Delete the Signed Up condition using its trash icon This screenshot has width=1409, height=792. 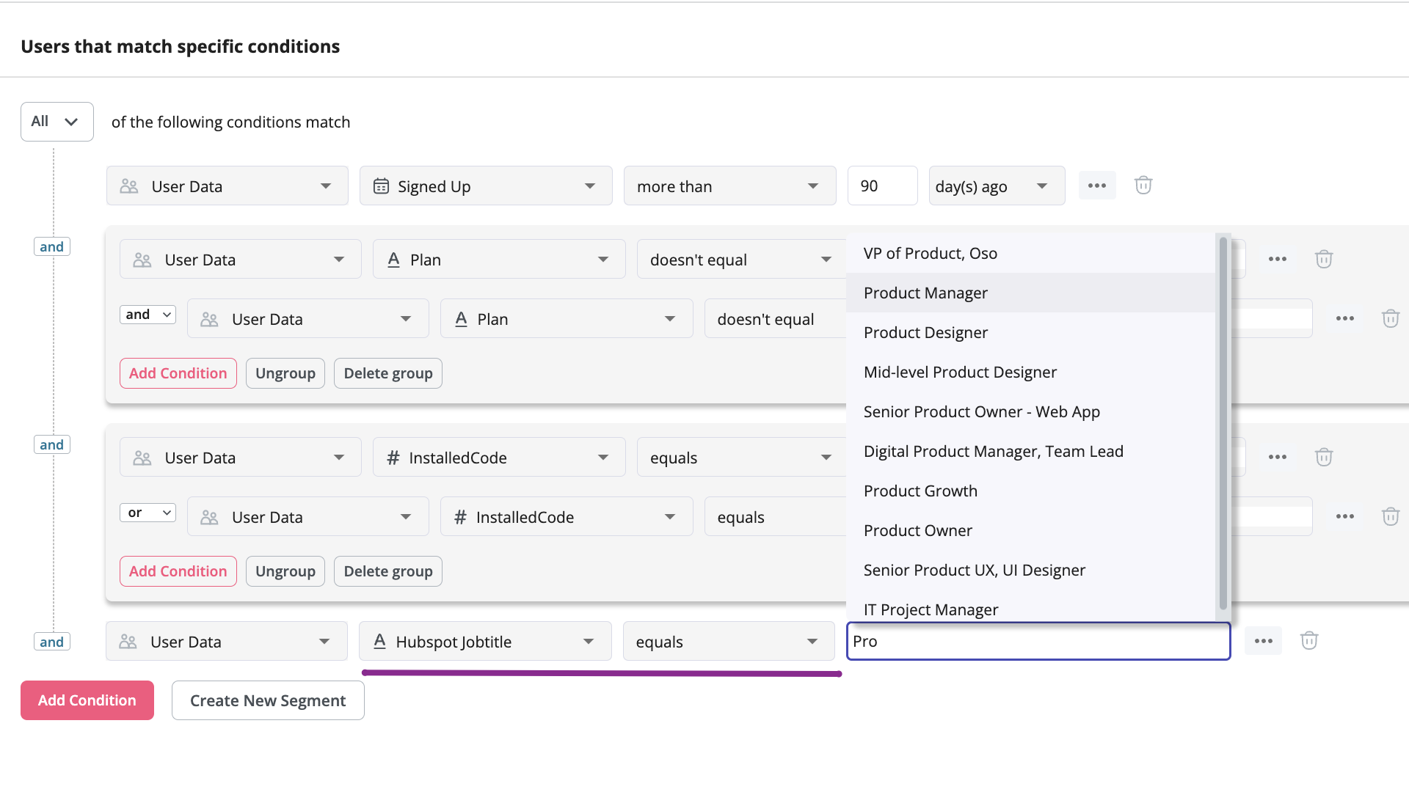(x=1143, y=185)
